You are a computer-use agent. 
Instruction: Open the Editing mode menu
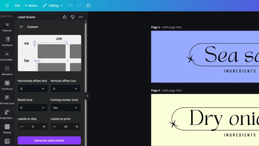pos(53,5)
